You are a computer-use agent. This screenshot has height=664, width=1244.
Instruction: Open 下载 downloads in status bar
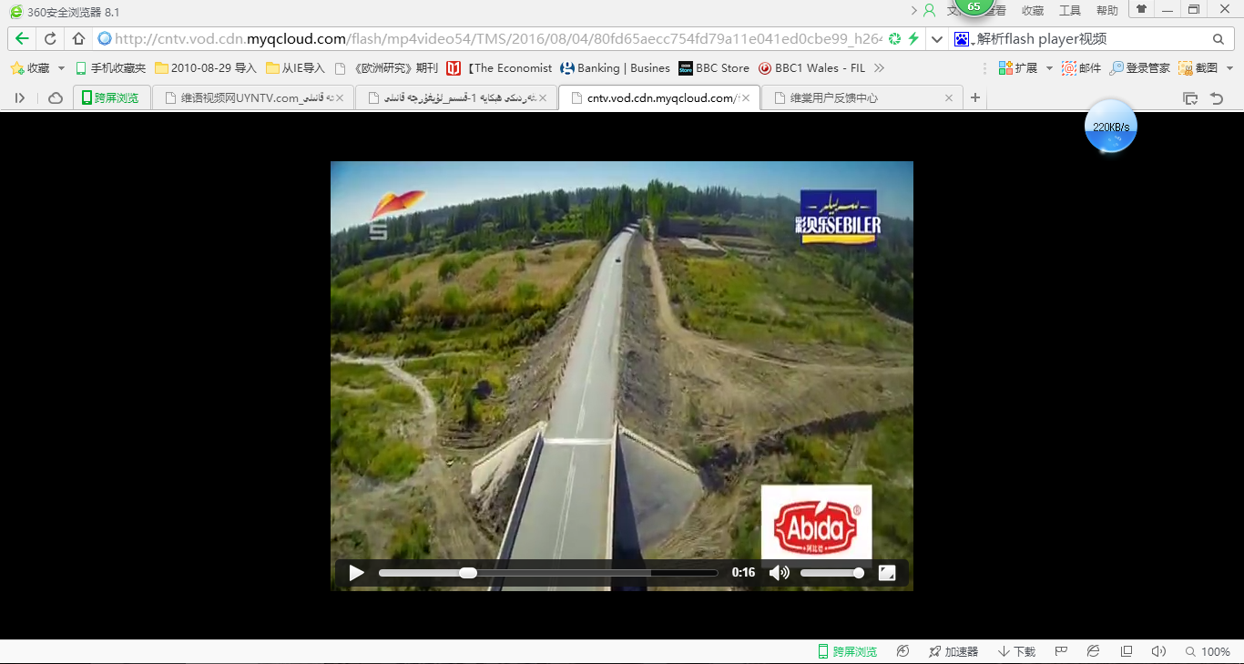(1017, 651)
